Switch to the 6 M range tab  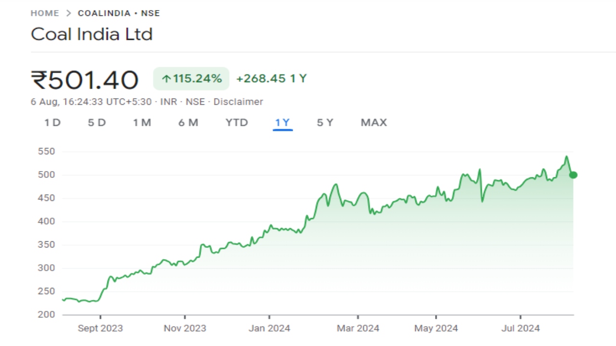click(x=188, y=123)
